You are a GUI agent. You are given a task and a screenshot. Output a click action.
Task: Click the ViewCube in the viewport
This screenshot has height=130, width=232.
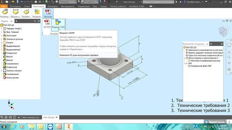(224, 31)
